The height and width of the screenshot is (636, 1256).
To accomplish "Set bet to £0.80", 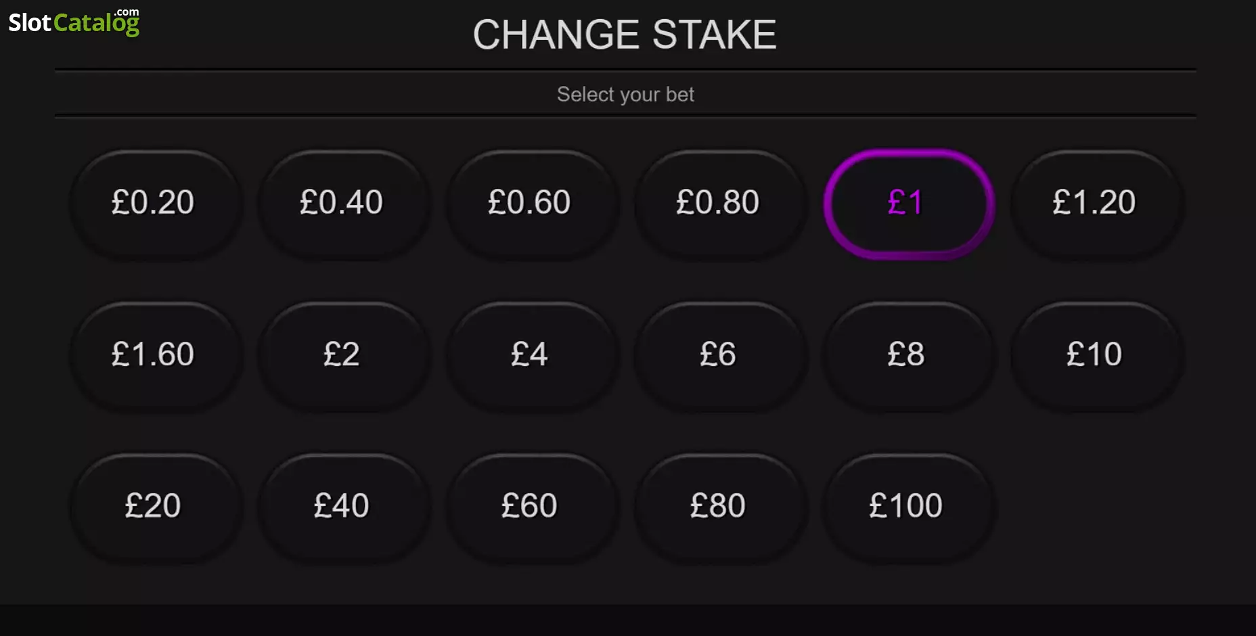I will (719, 203).
